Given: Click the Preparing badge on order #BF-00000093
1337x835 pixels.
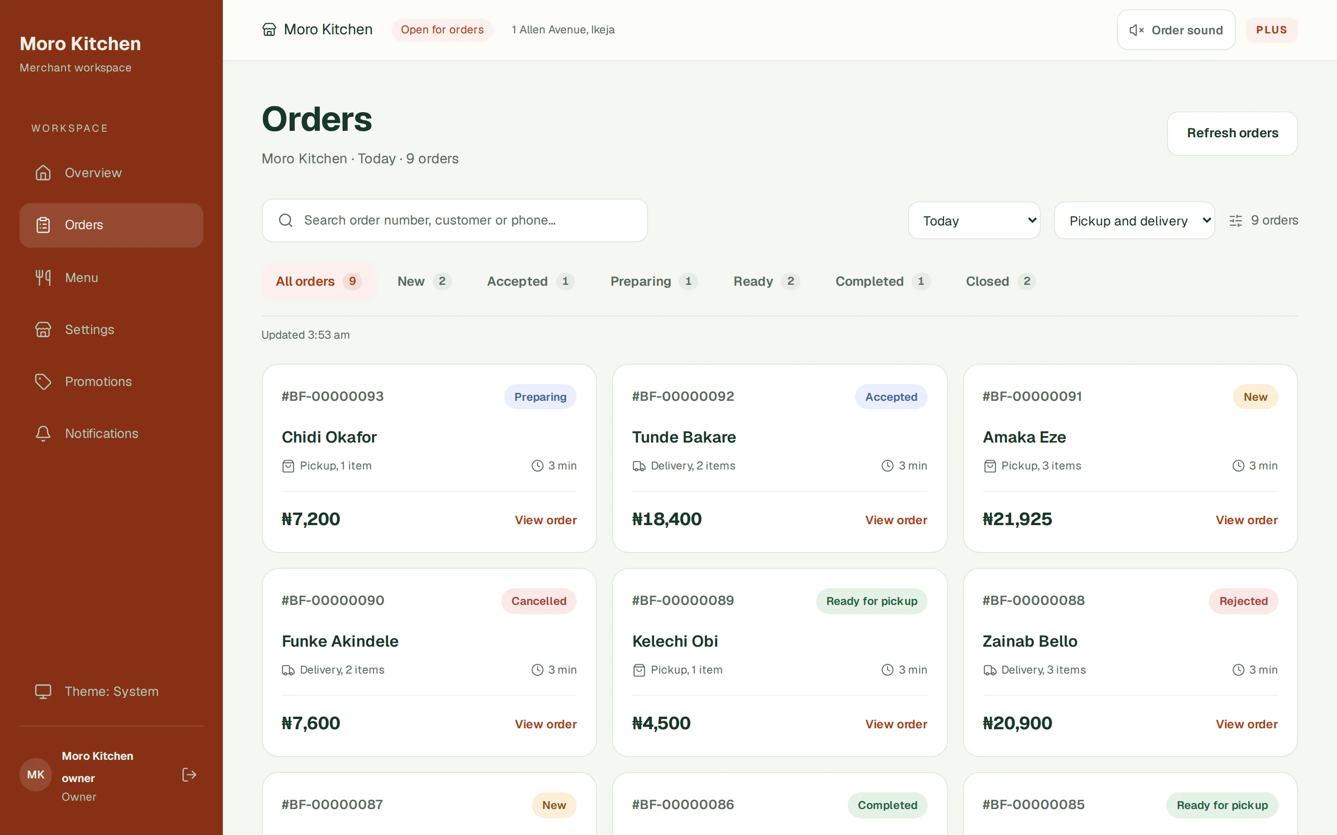Looking at the screenshot, I should (540, 397).
